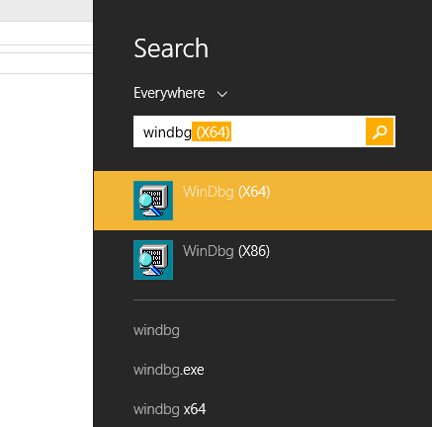Select the WinDbg (X86) result label

tap(226, 251)
